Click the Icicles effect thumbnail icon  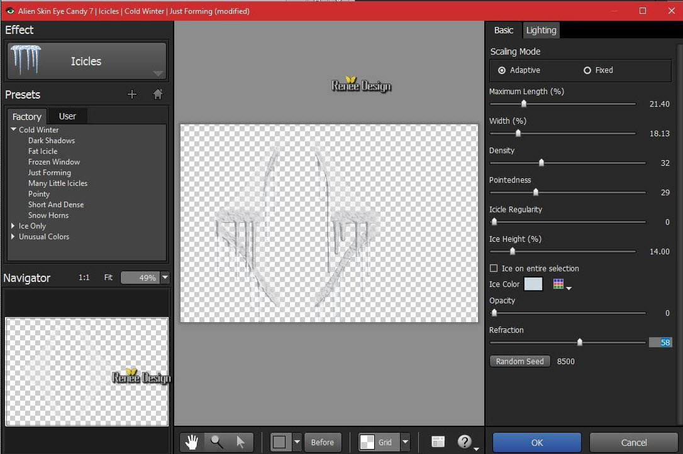click(x=26, y=60)
